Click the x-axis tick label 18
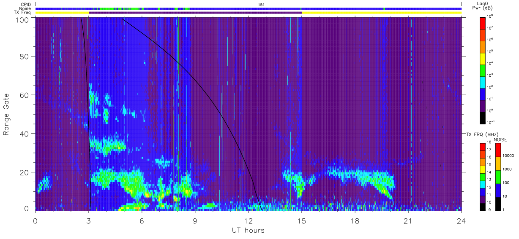 (x=355, y=220)
